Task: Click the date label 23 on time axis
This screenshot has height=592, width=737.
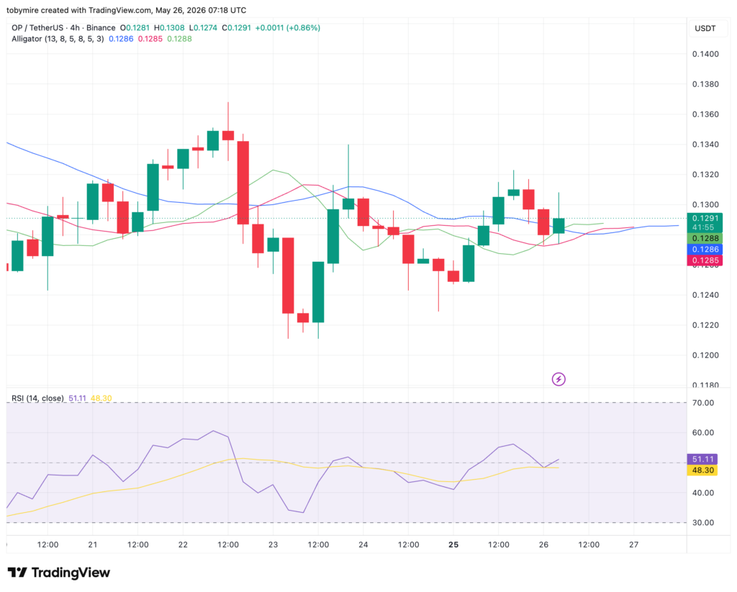Action: point(273,545)
